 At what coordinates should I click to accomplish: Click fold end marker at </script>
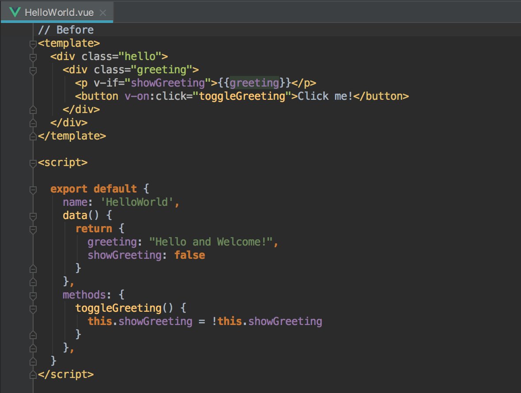[x=33, y=375]
